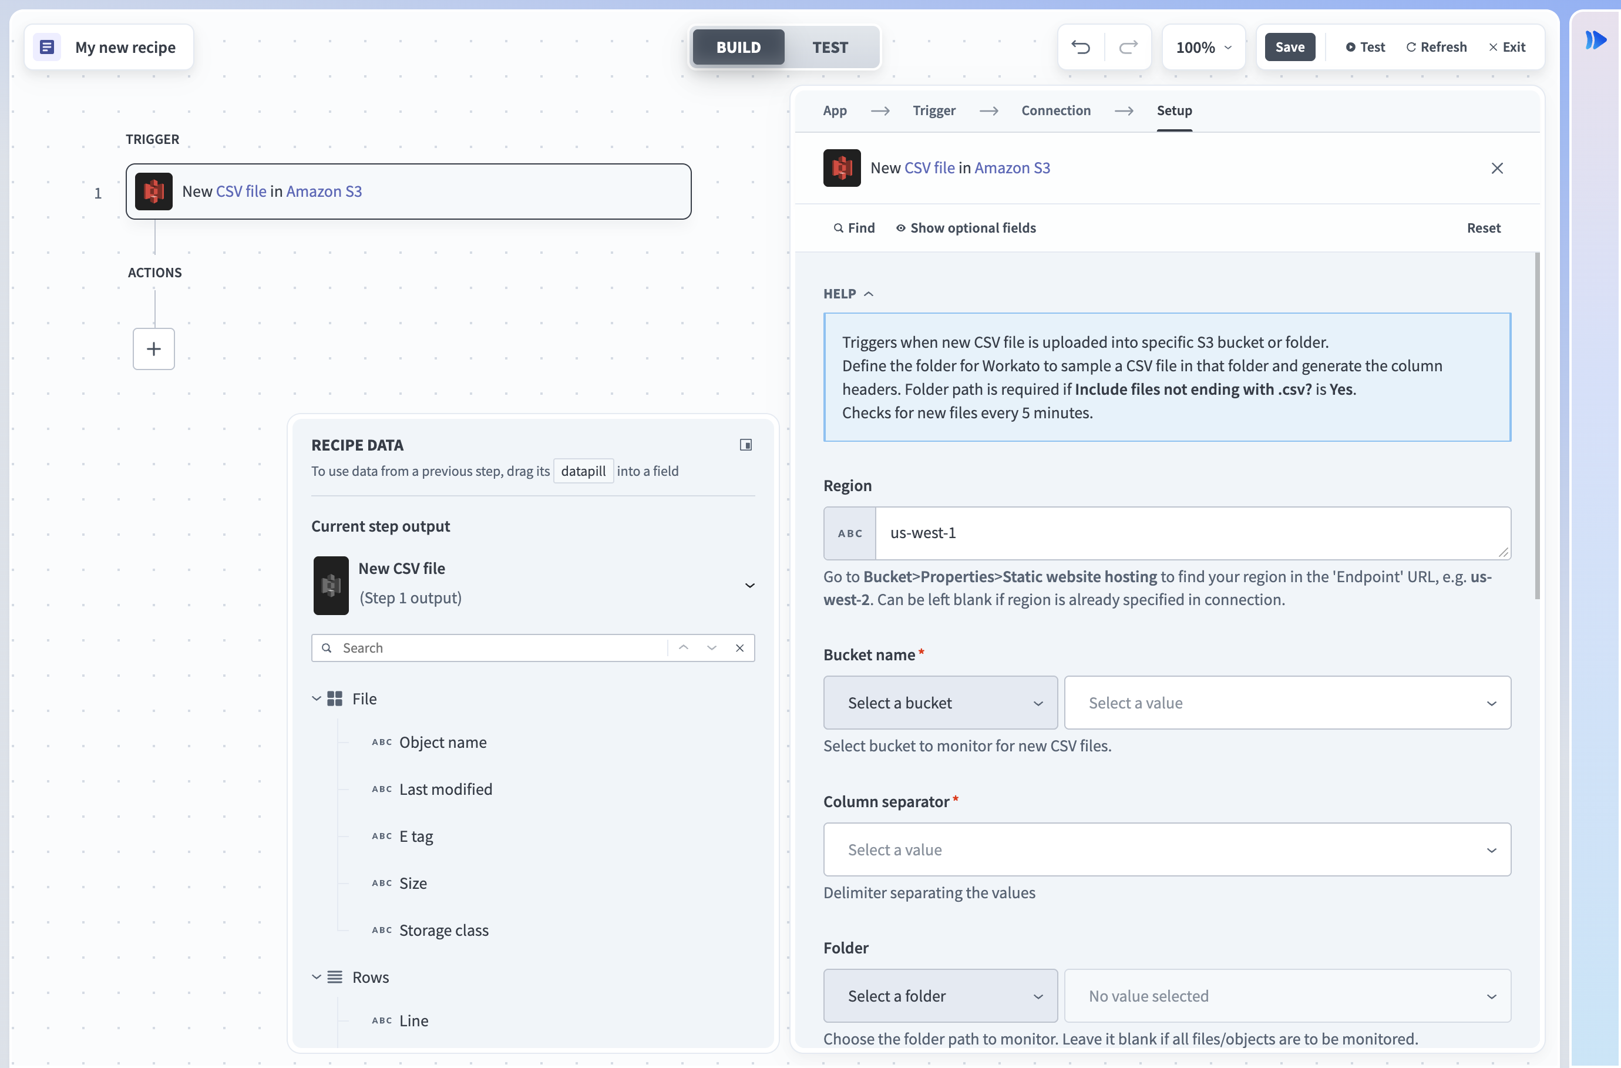
Task: Reset the trigger setup fields
Action: point(1484,228)
